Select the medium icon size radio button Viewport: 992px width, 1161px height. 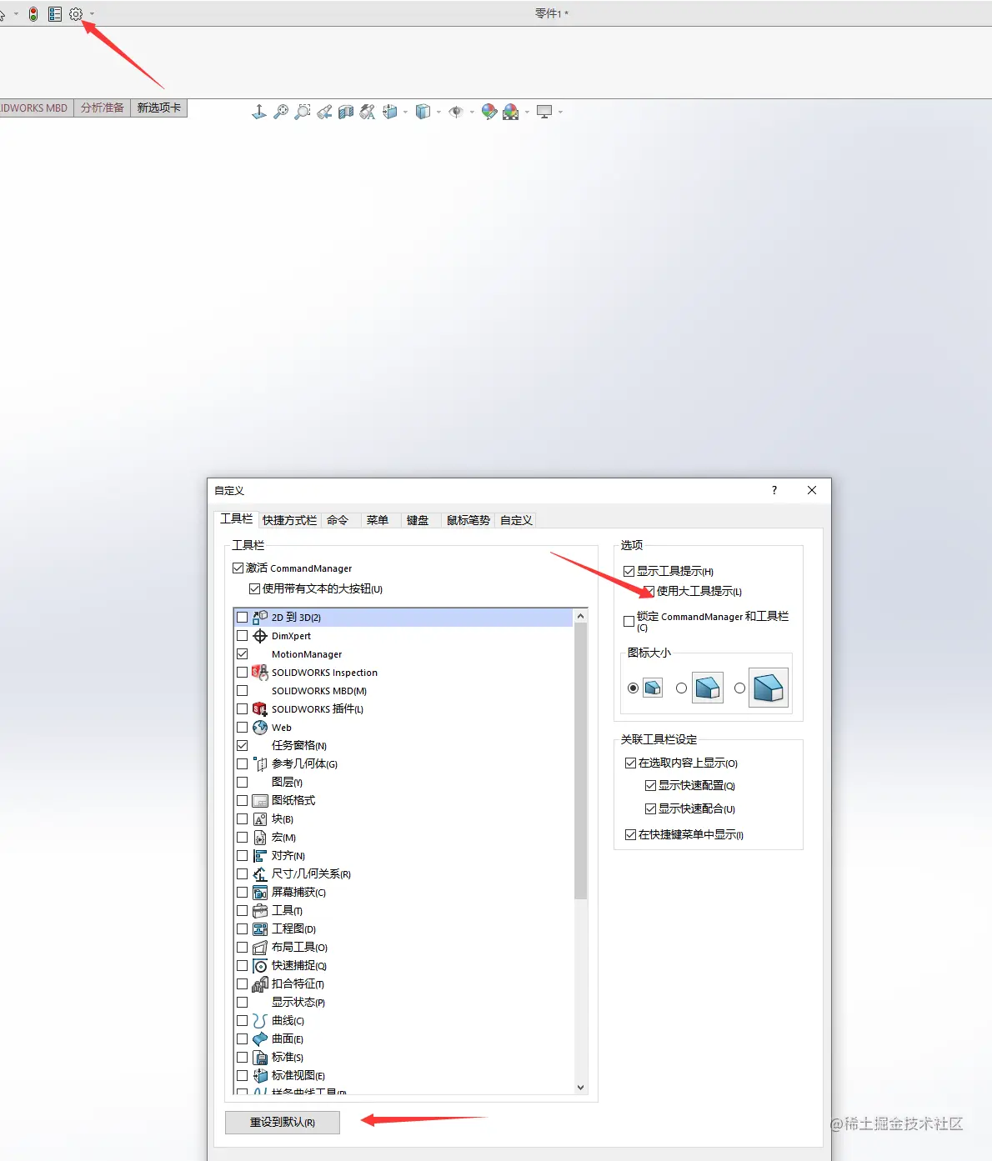pos(682,688)
